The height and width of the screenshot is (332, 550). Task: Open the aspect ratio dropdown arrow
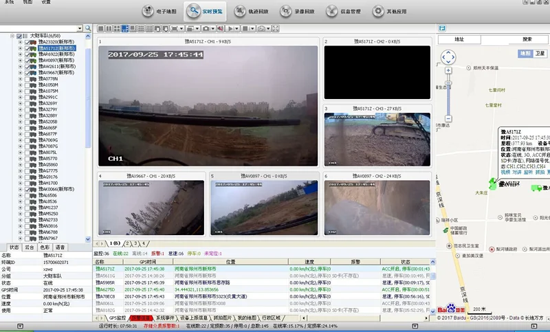point(181,28)
